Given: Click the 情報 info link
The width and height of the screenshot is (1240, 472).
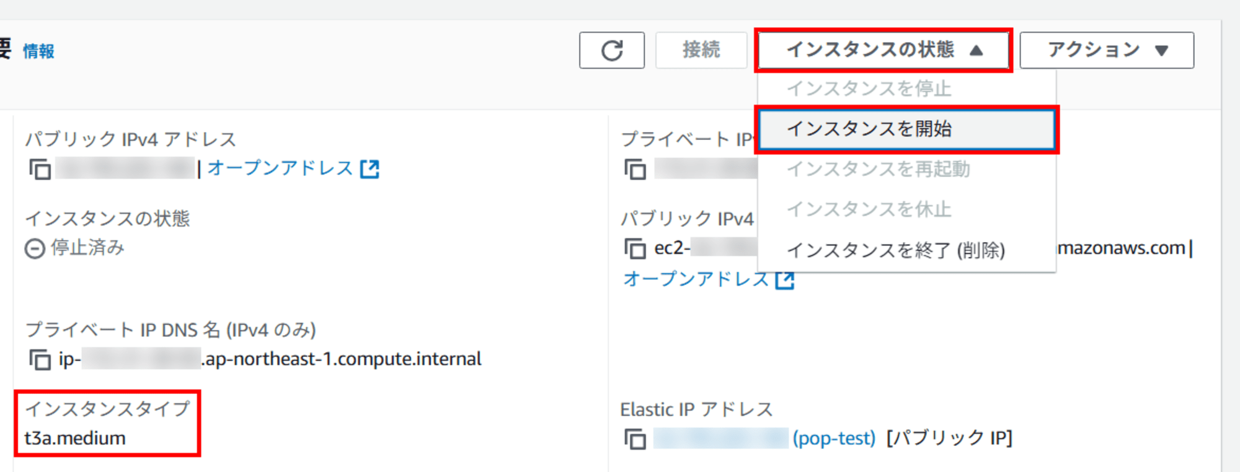Looking at the screenshot, I should [38, 51].
